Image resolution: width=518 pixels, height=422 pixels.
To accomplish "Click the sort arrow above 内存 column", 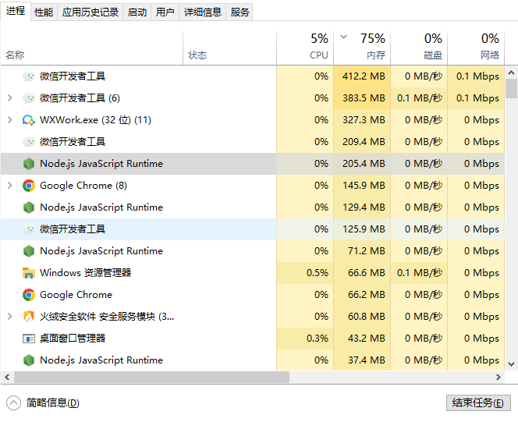I will pyautogui.click(x=344, y=37).
